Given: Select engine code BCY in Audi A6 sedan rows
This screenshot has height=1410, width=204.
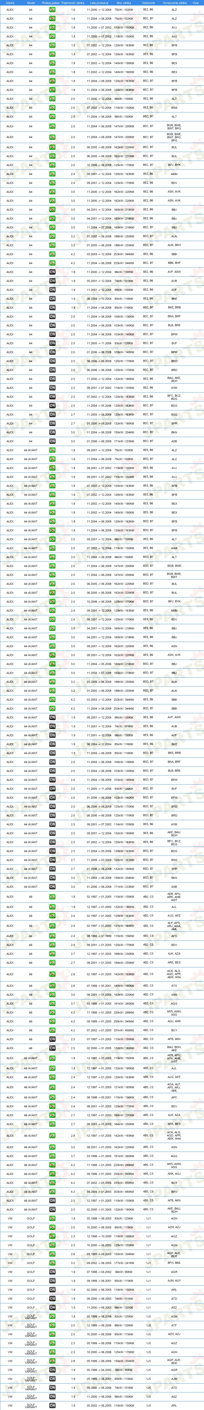Looking at the screenshot, I should (x=175, y=1030).
